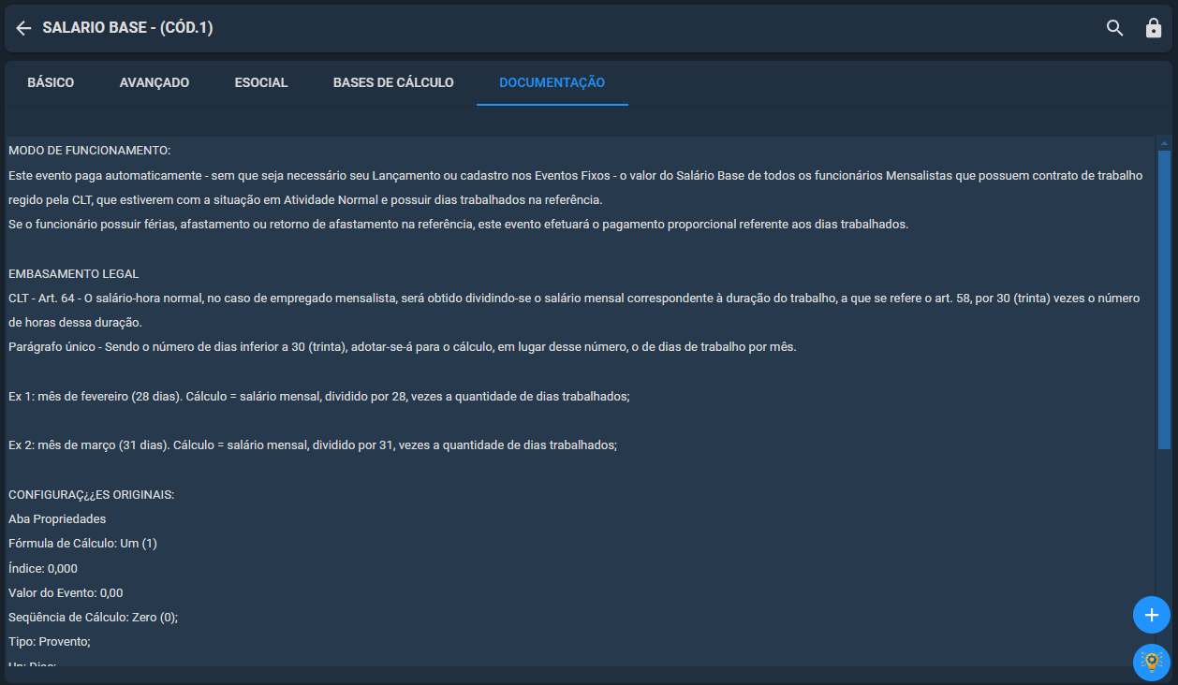Open the AVANÇADO tab
This screenshot has width=1178, height=685.
point(155,82)
